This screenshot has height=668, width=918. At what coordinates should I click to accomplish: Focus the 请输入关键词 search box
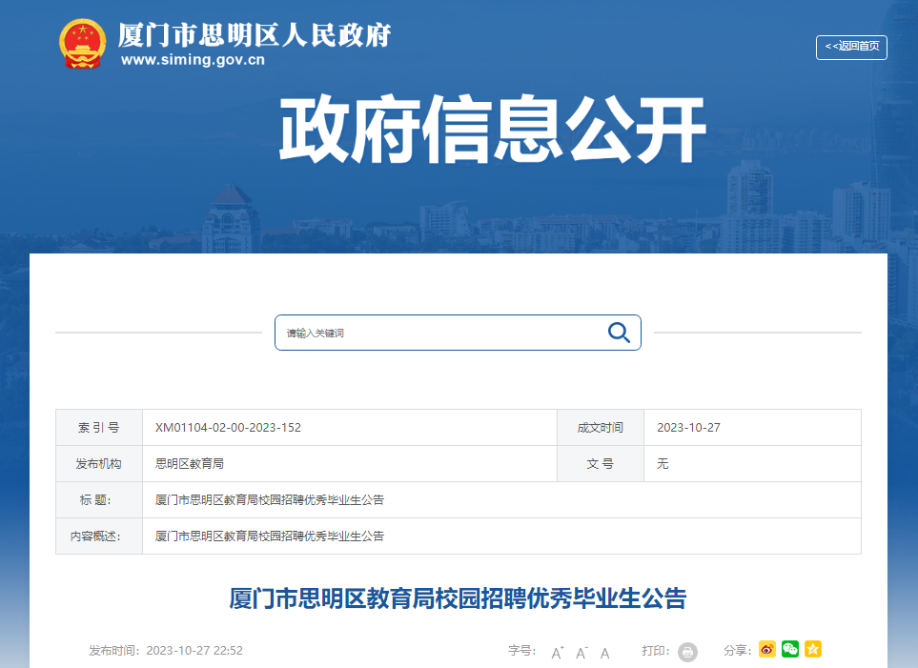[x=439, y=333]
